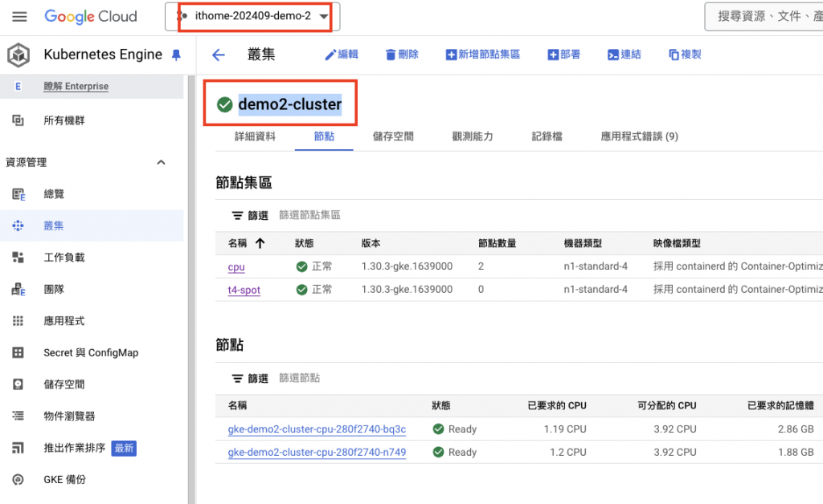
Task: Click the 機器類型 column header
Action: click(x=583, y=243)
